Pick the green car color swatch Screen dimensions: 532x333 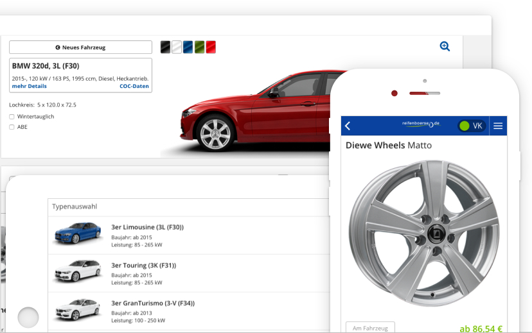(199, 47)
